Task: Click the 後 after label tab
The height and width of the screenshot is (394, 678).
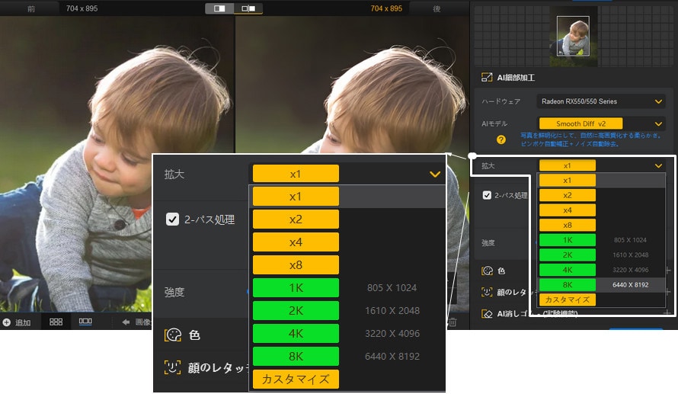Action: click(x=437, y=8)
